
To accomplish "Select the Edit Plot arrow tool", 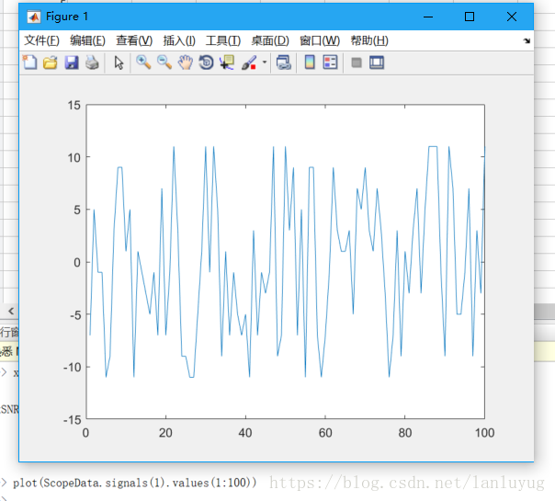I will [119, 63].
